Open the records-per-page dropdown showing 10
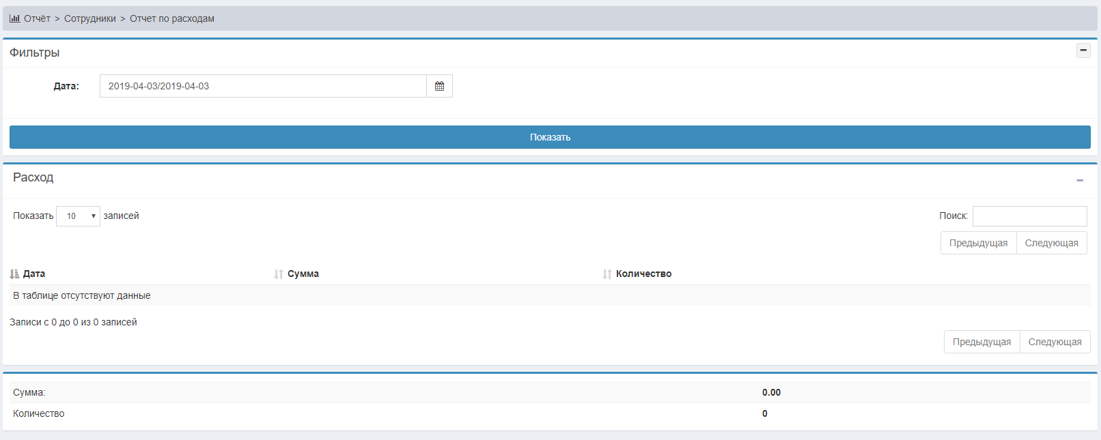 click(78, 216)
